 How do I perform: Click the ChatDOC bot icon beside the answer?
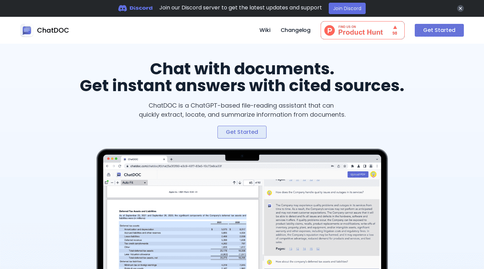coord(270,206)
